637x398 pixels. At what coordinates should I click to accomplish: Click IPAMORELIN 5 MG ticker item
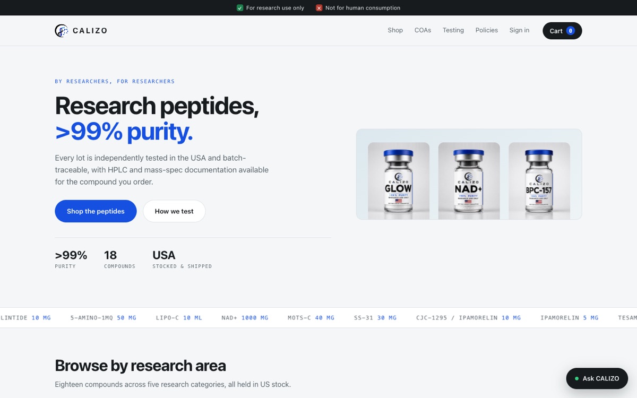click(569, 318)
